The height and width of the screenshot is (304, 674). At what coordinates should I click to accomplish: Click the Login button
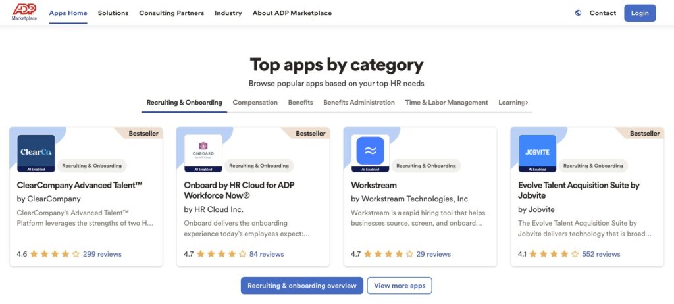pos(640,13)
